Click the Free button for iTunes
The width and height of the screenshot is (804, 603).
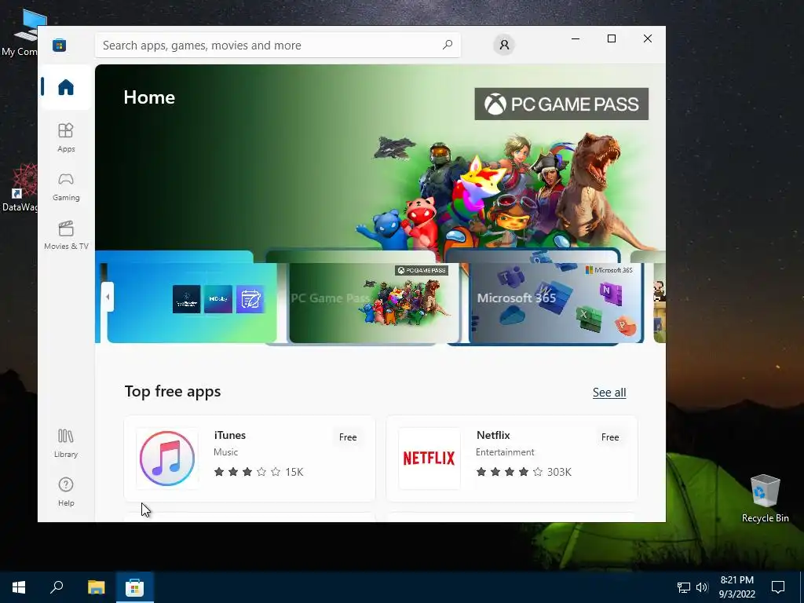coord(348,437)
